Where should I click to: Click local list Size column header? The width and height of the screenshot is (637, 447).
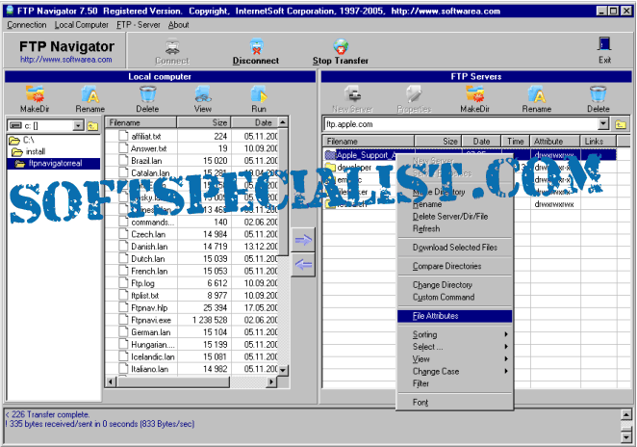(x=204, y=122)
